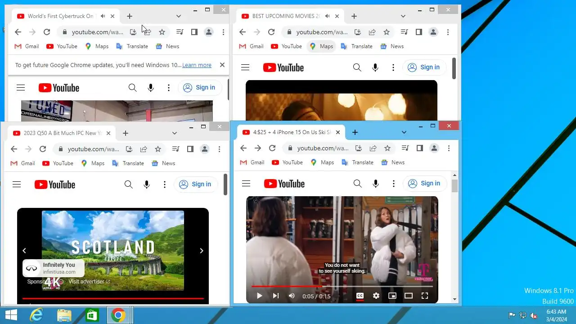Toggle theater mode on iPhone video
Image resolution: width=576 pixels, height=324 pixels.
pos(409,296)
